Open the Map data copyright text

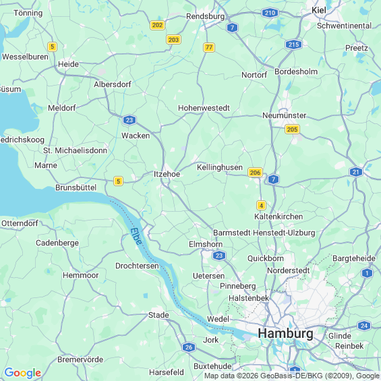(292, 376)
